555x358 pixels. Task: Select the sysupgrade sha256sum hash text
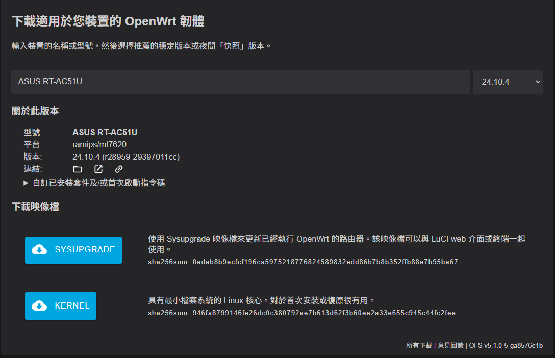coord(325,262)
